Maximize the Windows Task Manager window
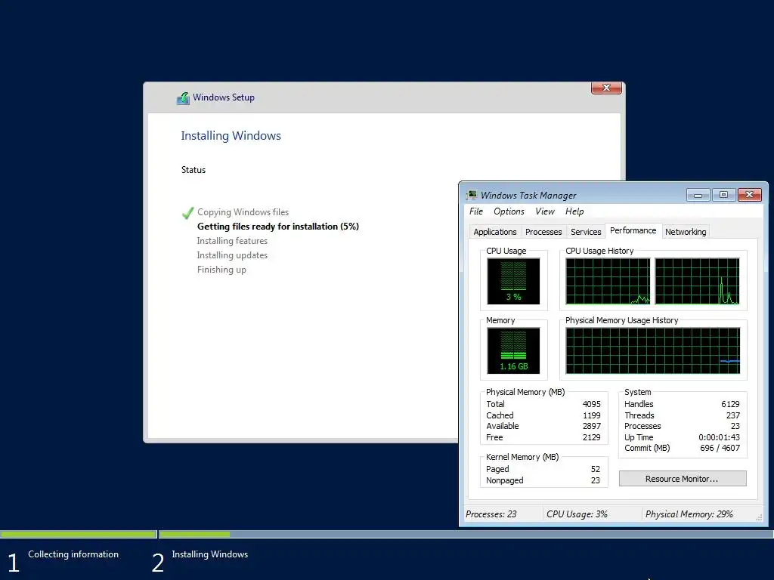This screenshot has height=580, width=774. (x=723, y=195)
